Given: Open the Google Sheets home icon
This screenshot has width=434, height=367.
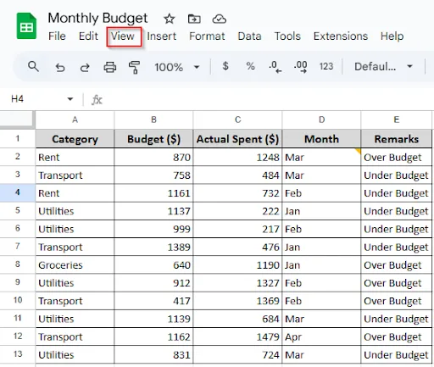Looking at the screenshot, I should [26, 25].
